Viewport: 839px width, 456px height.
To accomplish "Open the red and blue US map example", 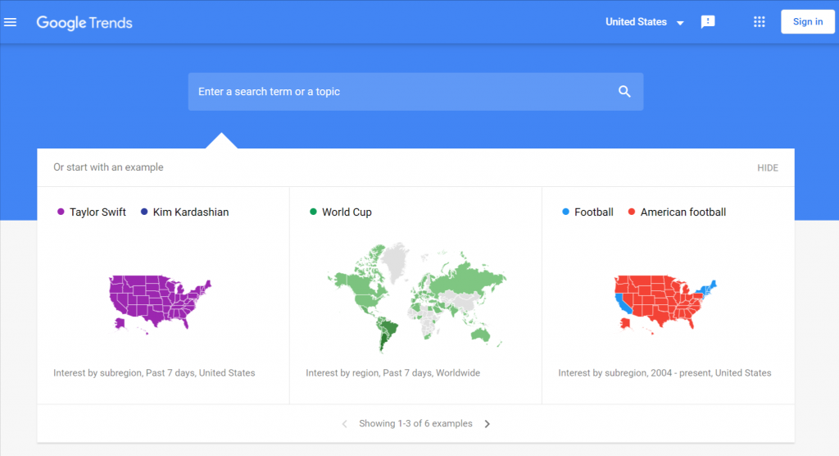I will coord(665,303).
